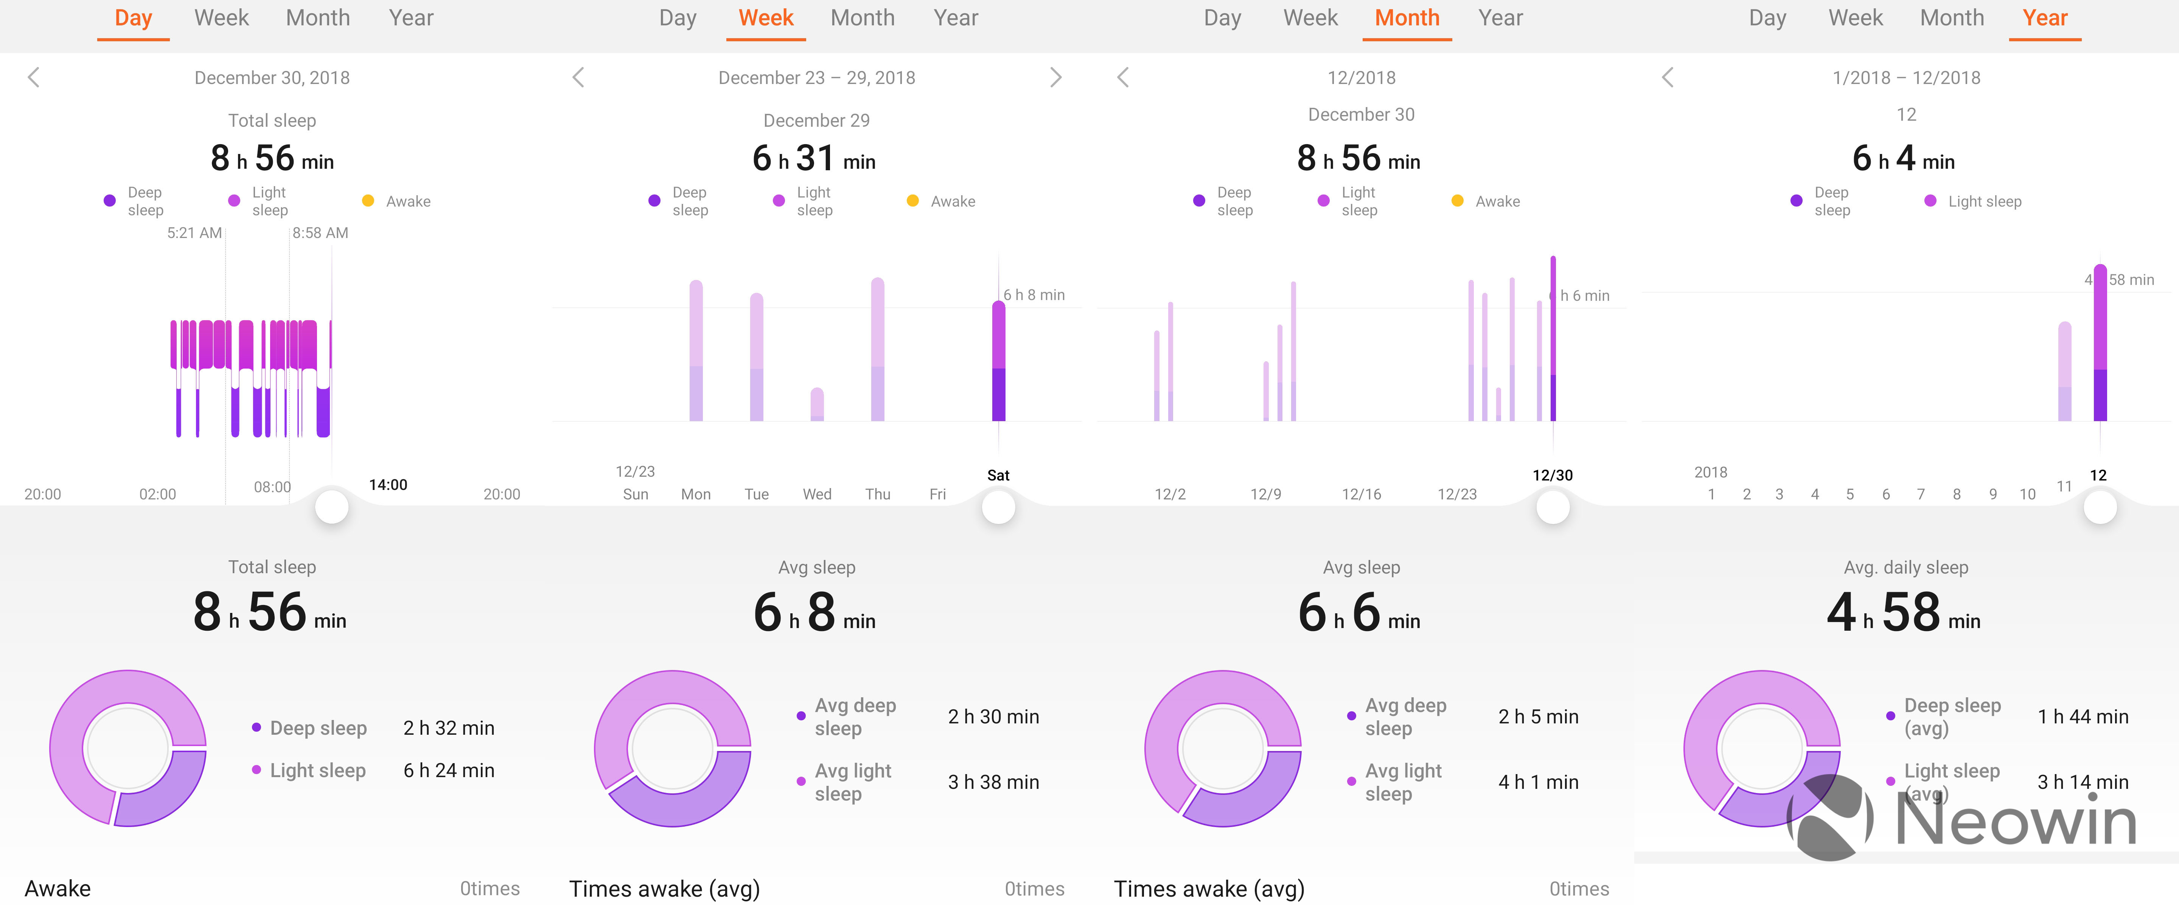Tap the Week panel average sleep donut chart
The width and height of the screenshot is (2179, 905).
point(673,748)
